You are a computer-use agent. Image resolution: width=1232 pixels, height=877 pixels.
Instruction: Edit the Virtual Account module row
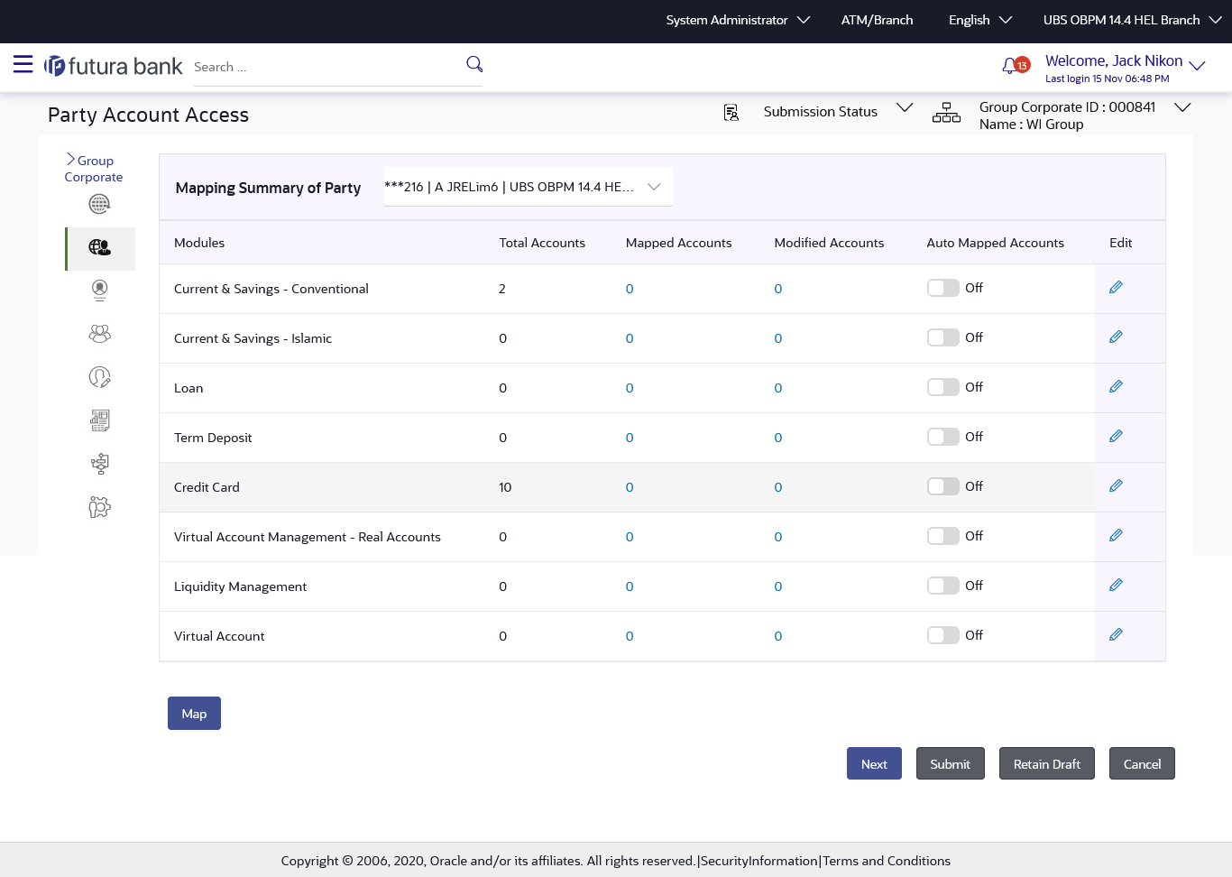pyautogui.click(x=1116, y=635)
